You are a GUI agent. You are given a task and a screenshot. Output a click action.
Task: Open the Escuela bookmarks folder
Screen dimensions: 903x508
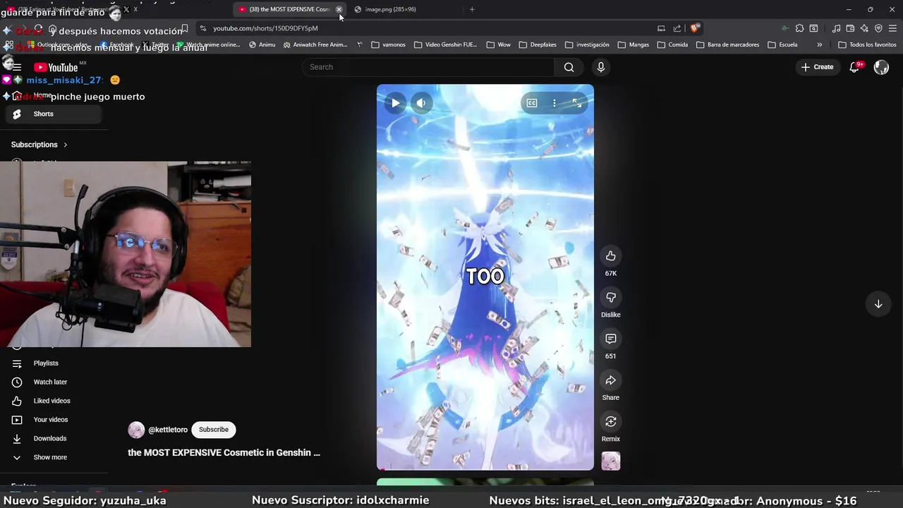click(782, 44)
